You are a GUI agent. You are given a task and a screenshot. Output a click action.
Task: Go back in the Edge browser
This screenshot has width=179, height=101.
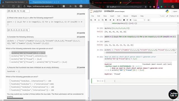[3, 6]
